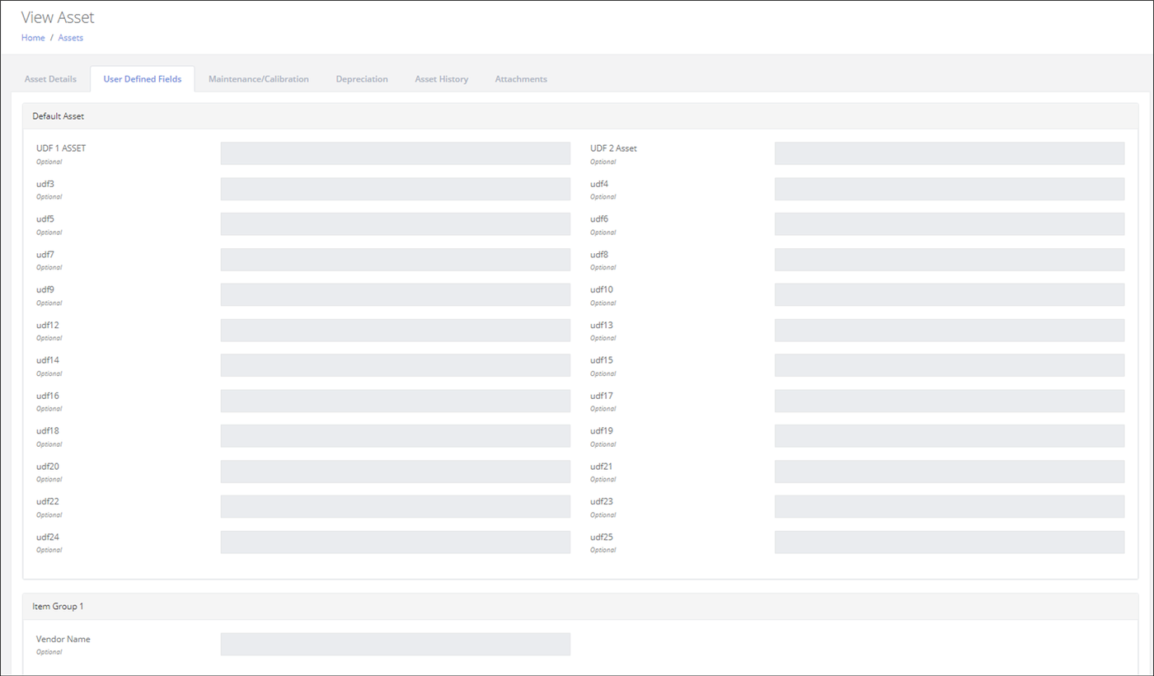
Task: Go to the Attachments tab
Action: [521, 79]
